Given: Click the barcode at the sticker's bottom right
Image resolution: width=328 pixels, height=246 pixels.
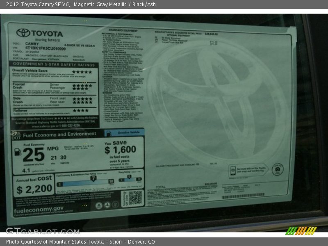Looking at the screenshot, I should (x=243, y=196).
